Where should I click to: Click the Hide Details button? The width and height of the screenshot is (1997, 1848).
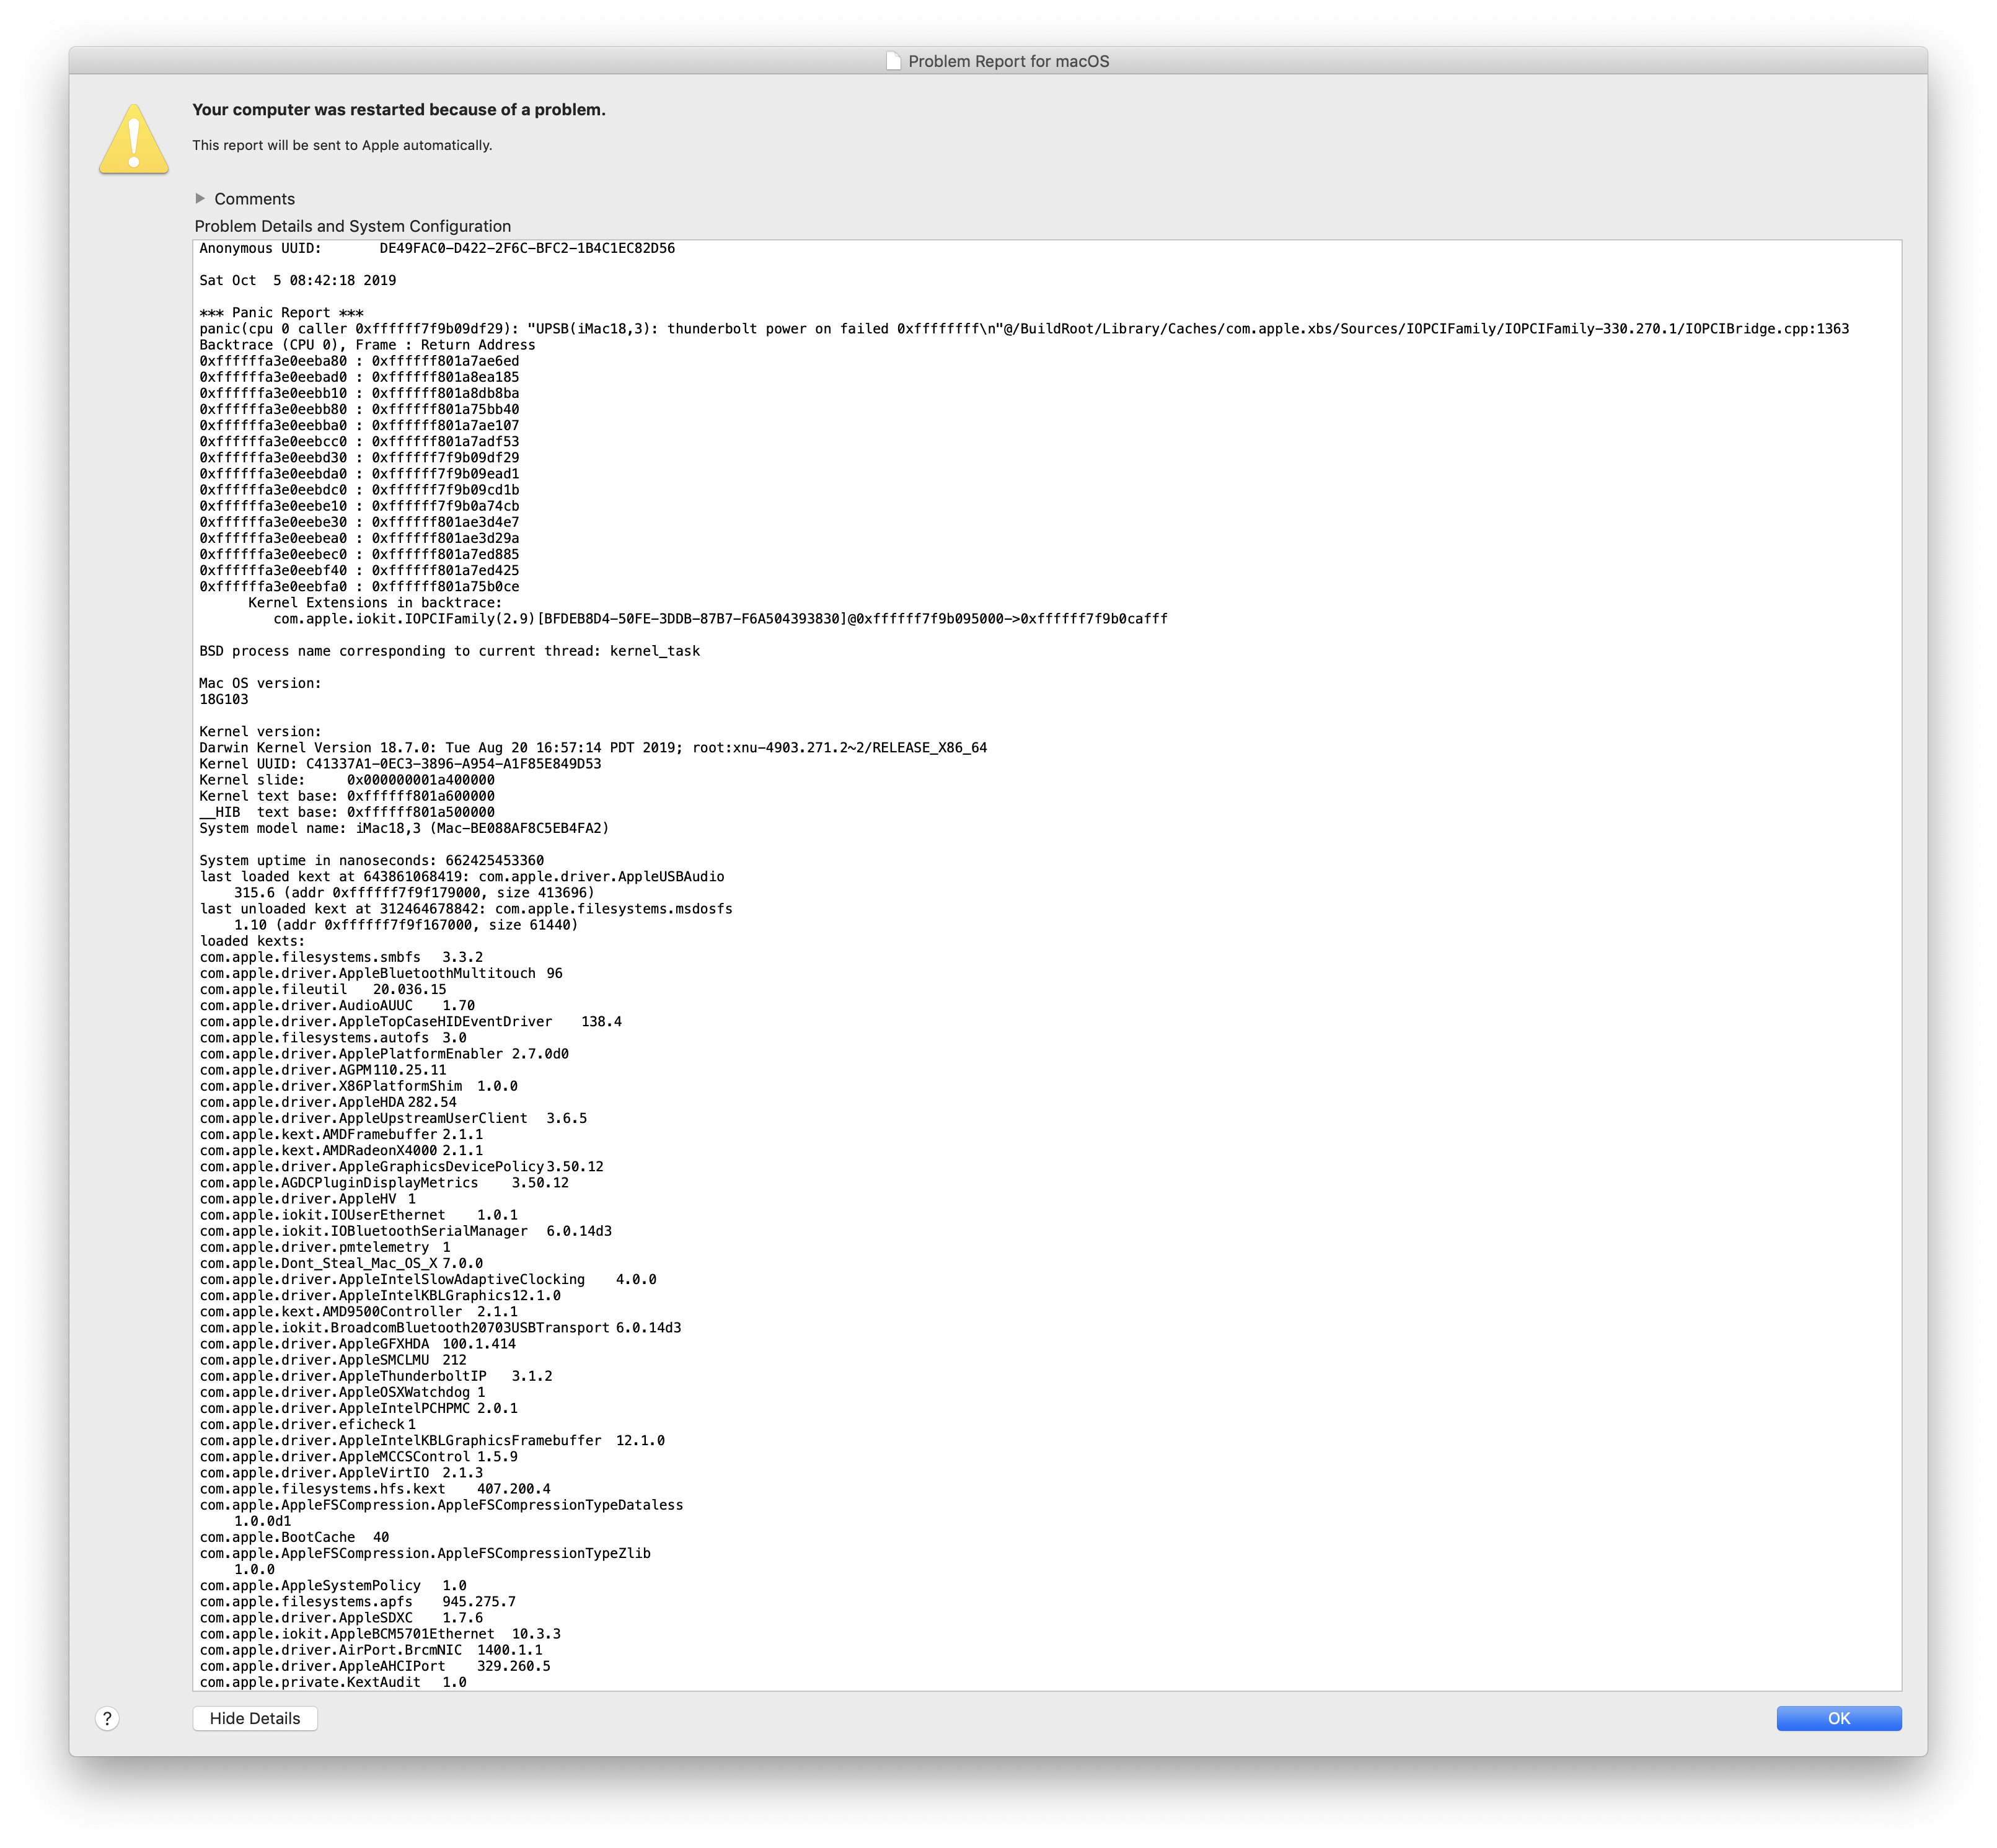(x=254, y=1718)
